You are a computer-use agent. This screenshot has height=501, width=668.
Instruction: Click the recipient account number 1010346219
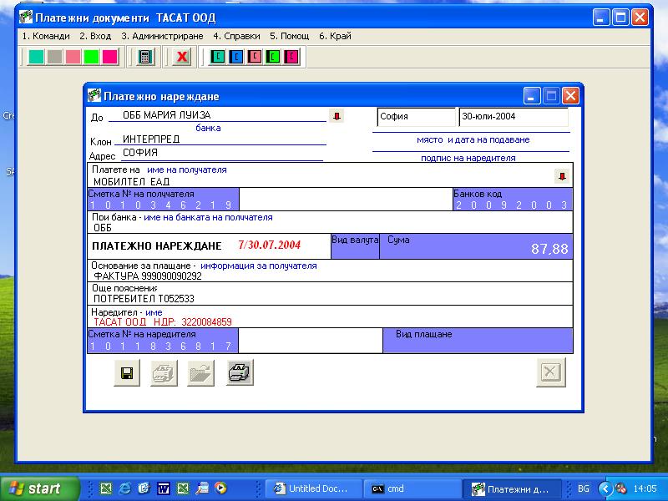point(163,205)
